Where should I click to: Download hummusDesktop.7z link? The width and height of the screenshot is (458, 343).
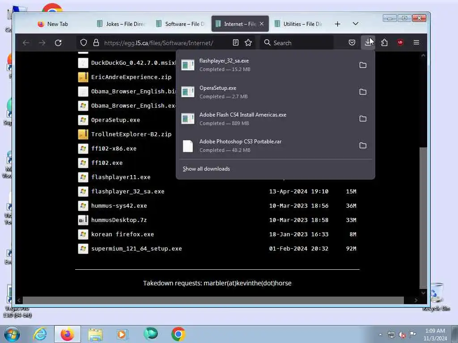point(119,220)
